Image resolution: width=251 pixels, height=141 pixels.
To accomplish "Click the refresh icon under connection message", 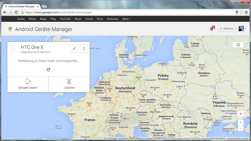I will [48, 69].
